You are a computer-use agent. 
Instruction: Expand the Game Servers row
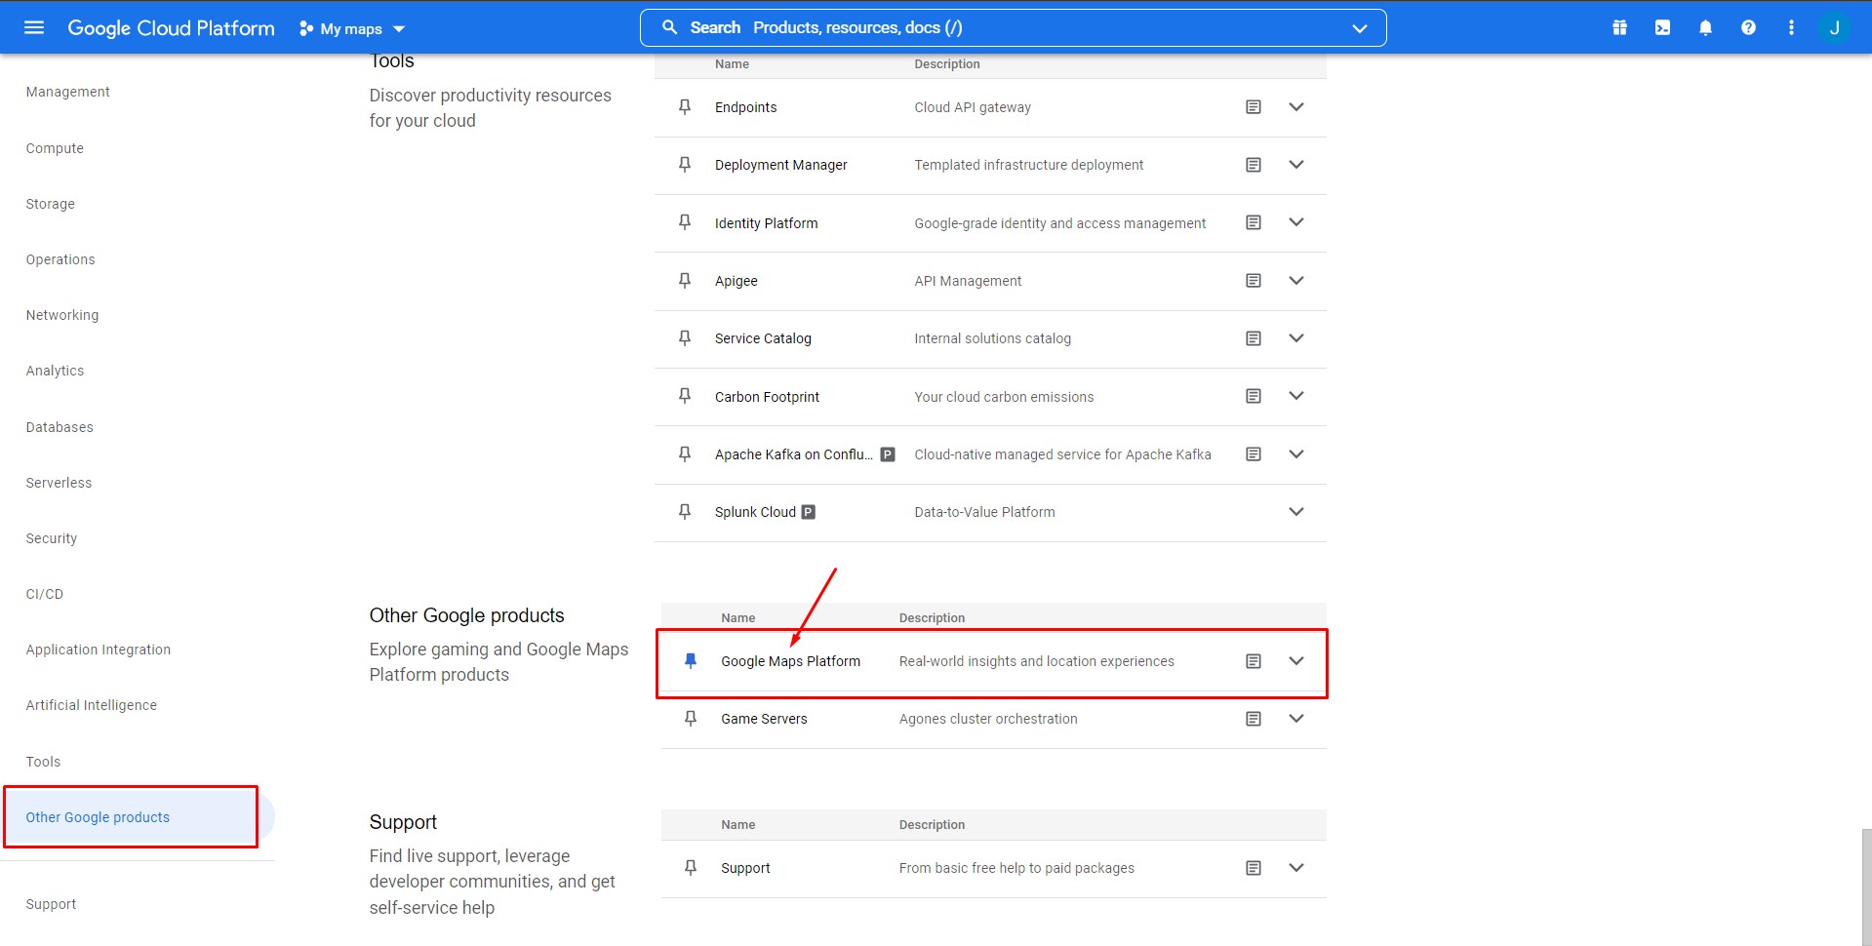[x=1296, y=719]
